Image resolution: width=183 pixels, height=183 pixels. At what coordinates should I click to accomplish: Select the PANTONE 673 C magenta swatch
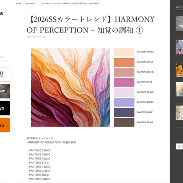124,82
